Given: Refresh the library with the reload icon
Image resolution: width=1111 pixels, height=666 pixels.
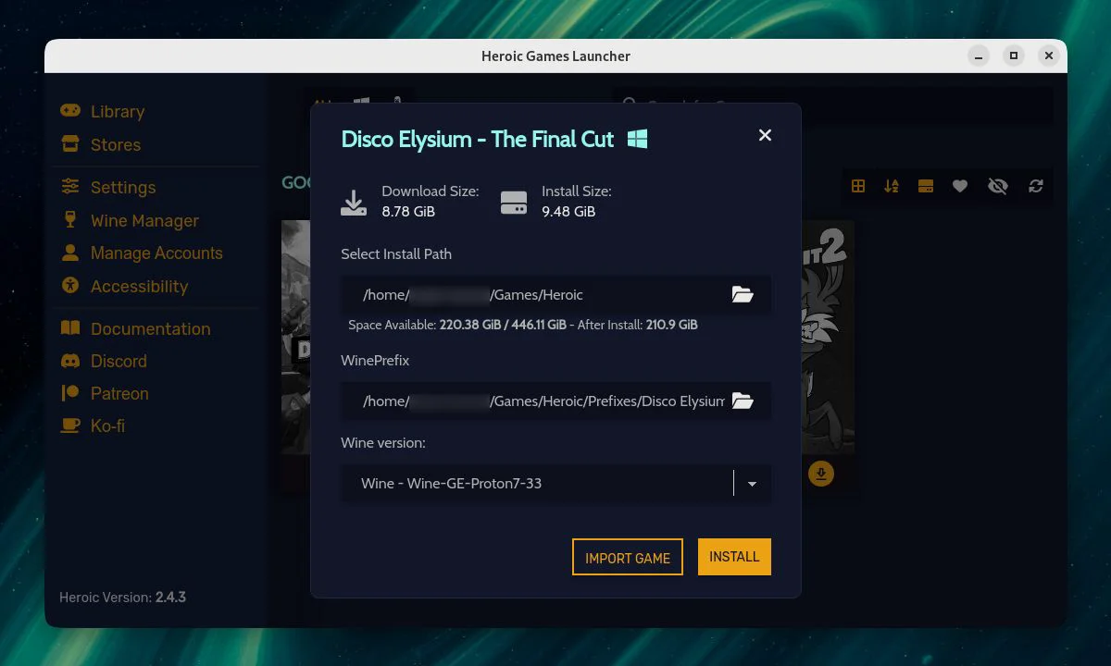Looking at the screenshot, I should pyautogui.click(x=1036, y=186).
